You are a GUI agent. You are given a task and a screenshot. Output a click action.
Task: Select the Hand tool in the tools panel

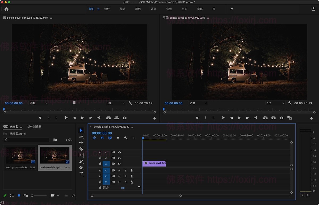pyautogui.click(x=81, y=168)
